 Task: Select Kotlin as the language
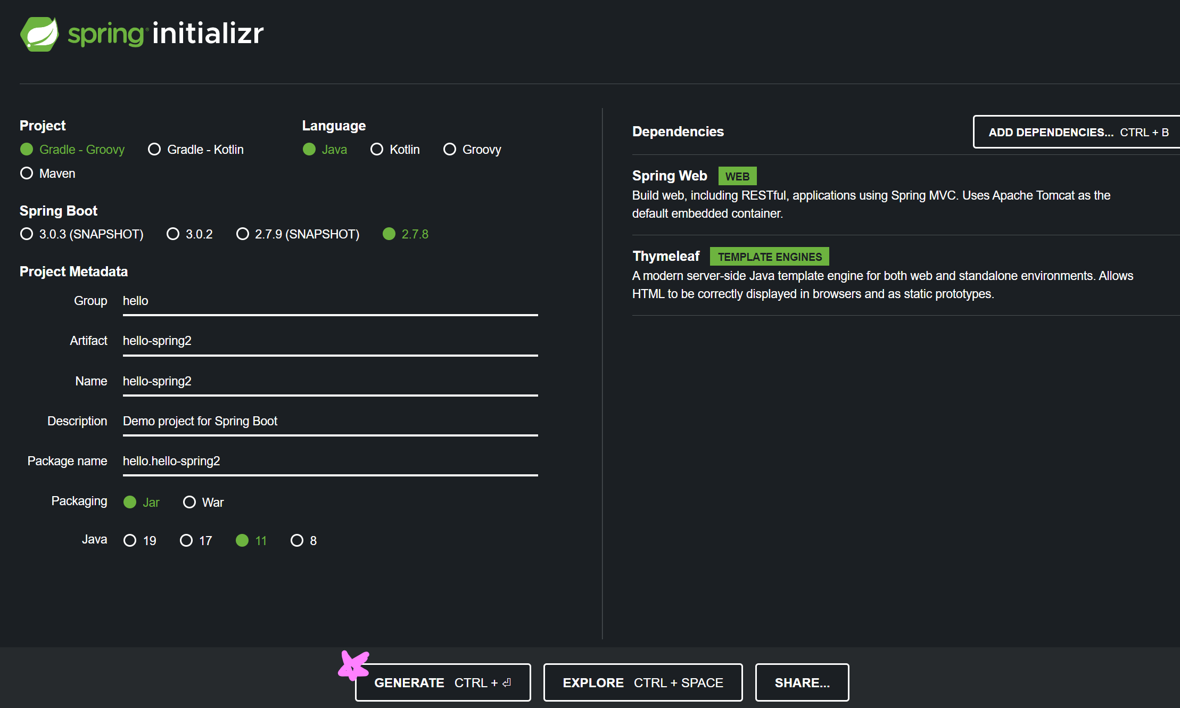pos(377,150)
